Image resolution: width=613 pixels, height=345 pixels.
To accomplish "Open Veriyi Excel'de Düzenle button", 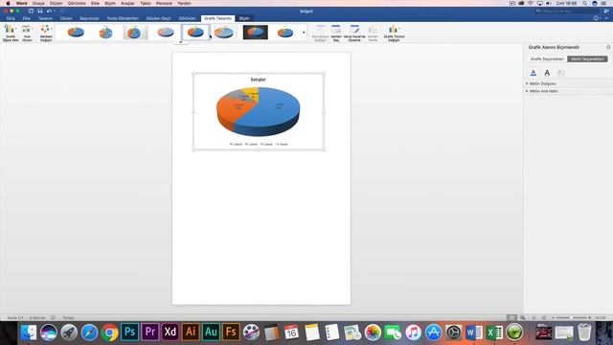I will (x=354, y=34).
